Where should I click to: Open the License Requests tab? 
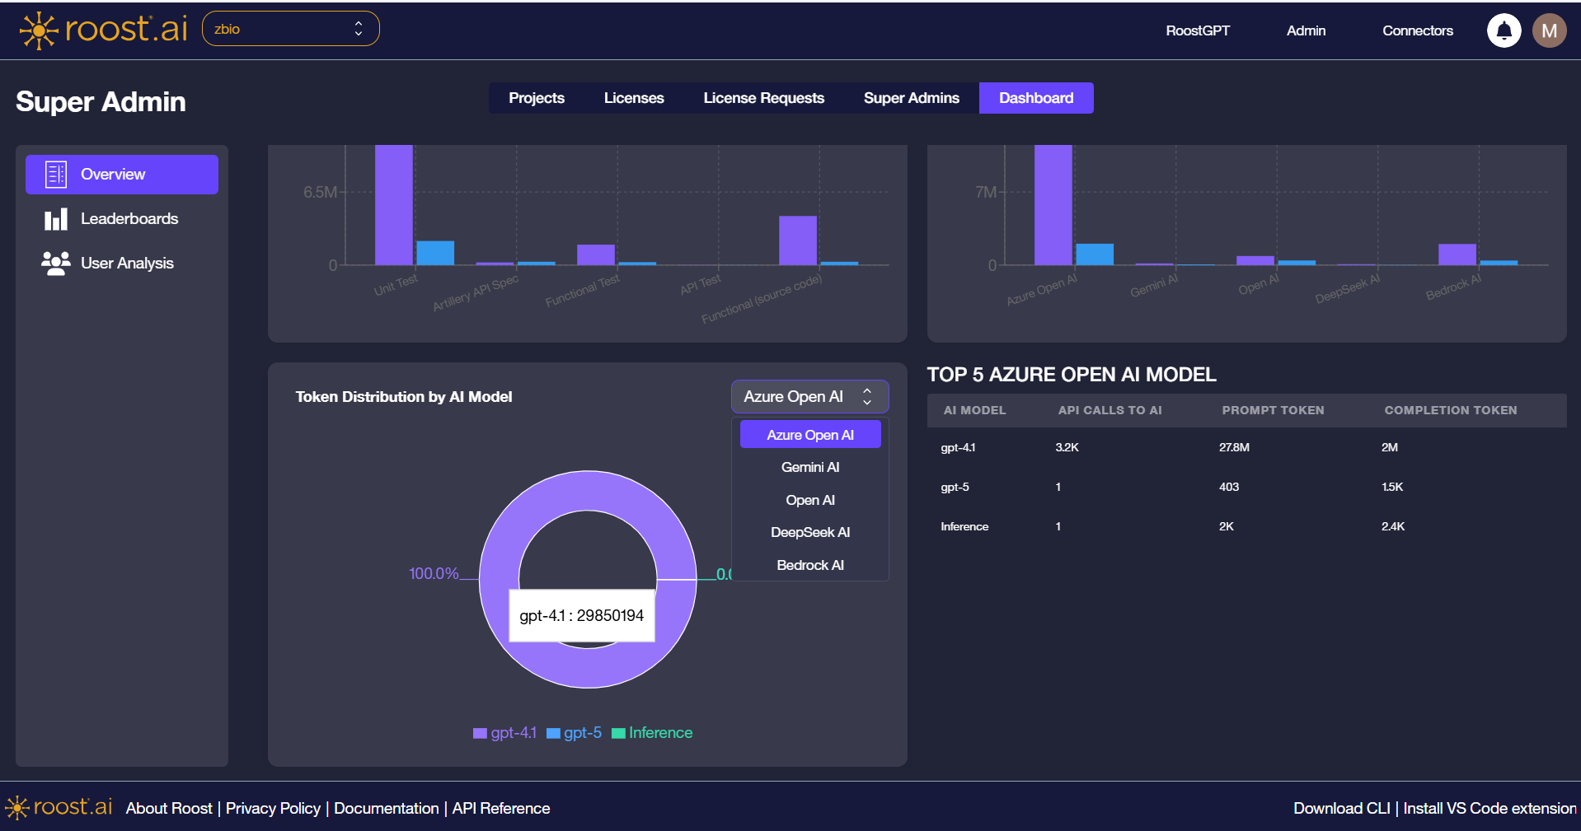(x=763, y=97)
